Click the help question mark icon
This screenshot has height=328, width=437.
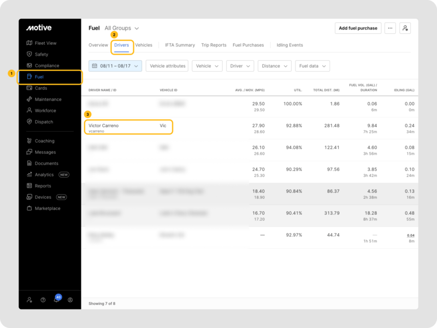point(43,300)
